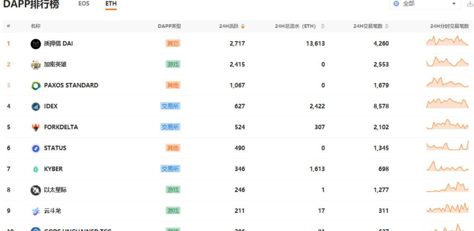Click the sparkline chart for 云斗龙
Screen dimensions: 474x231
point(447,208)
